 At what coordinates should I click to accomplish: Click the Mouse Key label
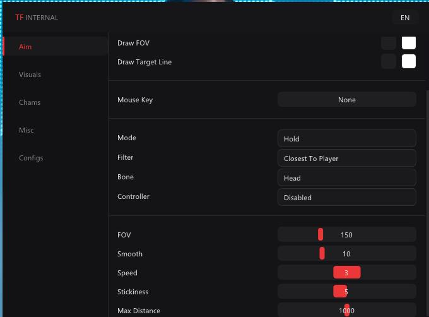135,100
